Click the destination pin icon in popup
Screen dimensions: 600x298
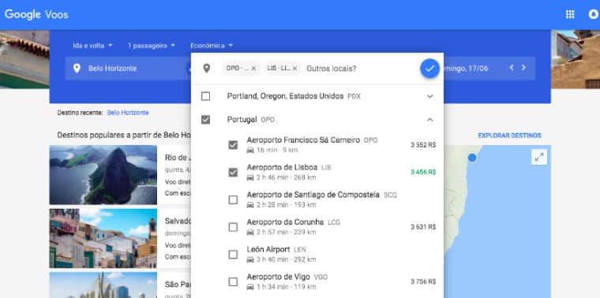point(207,69)
